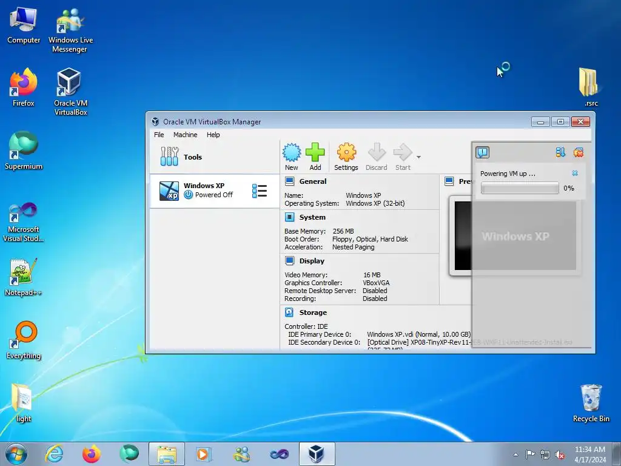Click the Windows Start orb
621x466 pixels.
click(x=16, y=454)
